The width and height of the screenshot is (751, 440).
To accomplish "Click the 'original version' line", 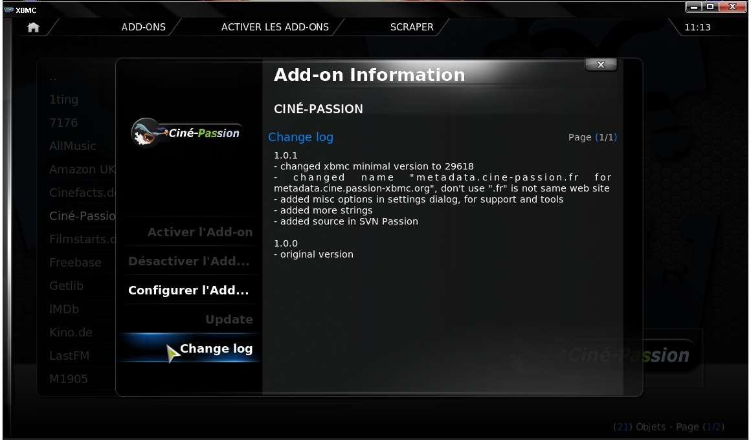I will 313,254.
